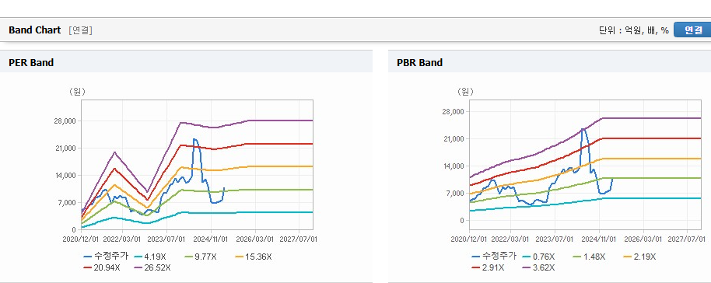The height and width of the screenshot is (283, 711).
Task: Toggle the 1.48X series in PBR legend
Action: 589,257
